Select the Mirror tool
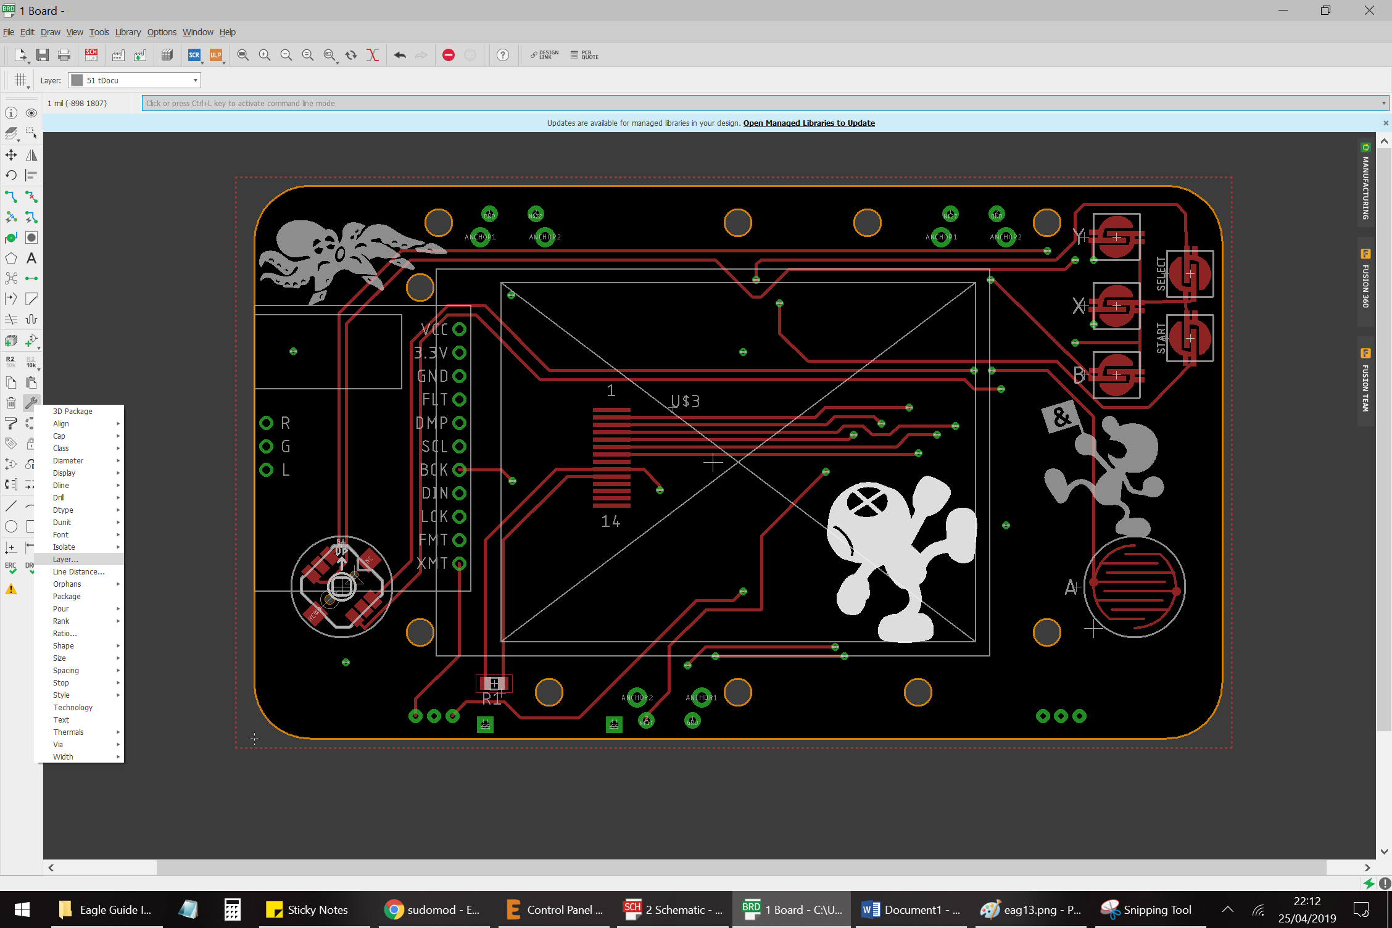This screenshot has width=1392, height=928. point(31,155)
